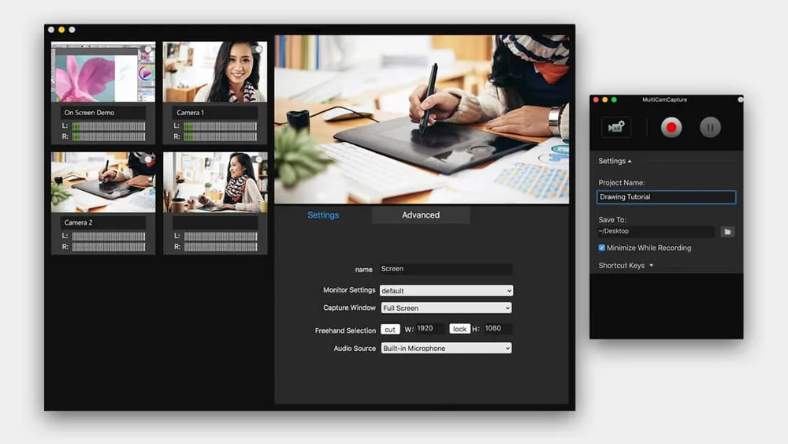Toggle the Camera 1 source circle
Viewport: 788px width, 444px height.
tap(258, 50)
